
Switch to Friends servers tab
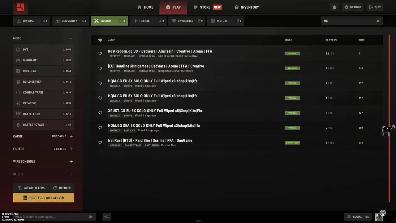pos(148,21)
